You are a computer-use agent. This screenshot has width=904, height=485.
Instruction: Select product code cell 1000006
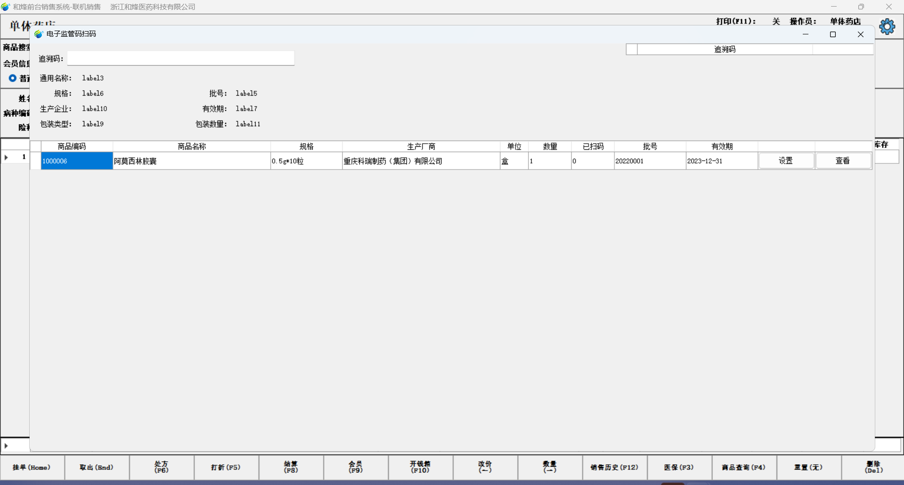click(x=77, y=161)
